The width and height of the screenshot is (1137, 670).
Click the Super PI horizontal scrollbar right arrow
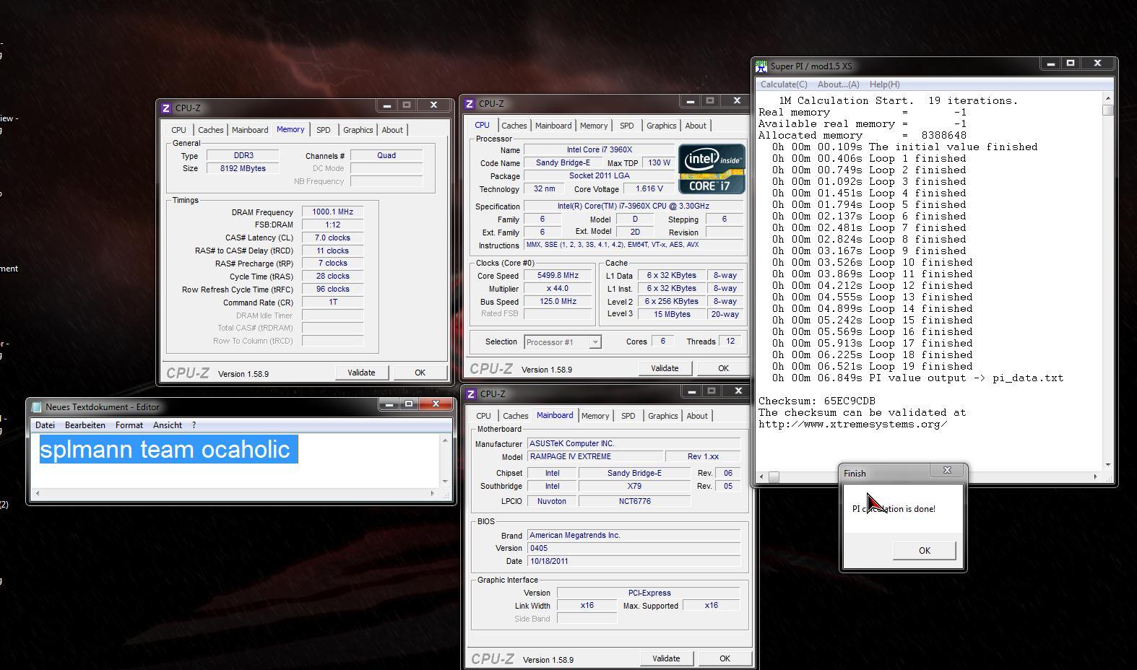pyautogui.click(x=1095, y=477)
